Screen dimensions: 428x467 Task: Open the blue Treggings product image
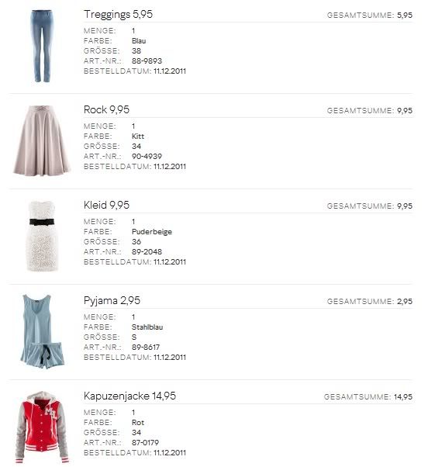pos(41,47)
